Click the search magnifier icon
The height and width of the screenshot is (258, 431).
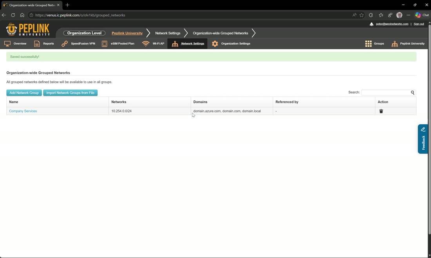413,93
